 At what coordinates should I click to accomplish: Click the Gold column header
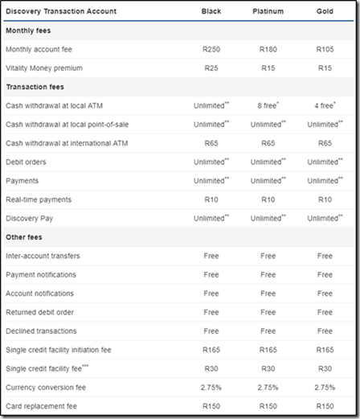[x=325, y=11]
